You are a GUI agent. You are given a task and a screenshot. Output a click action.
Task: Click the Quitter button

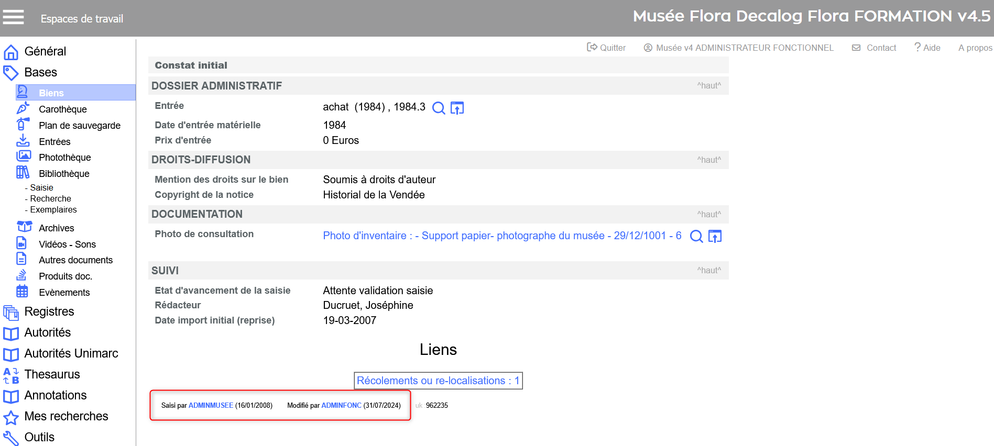click(606, 48)
